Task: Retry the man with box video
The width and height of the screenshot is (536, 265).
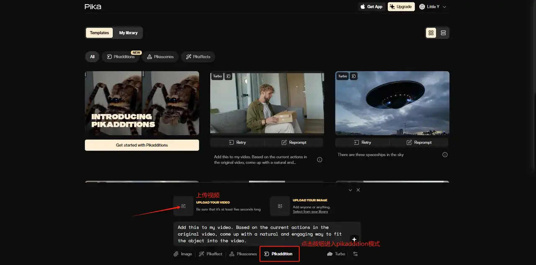Action: (237, 142)
